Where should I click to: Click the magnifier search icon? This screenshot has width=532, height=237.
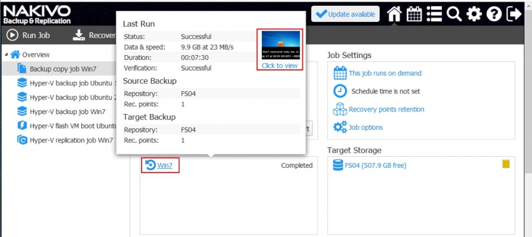pyautogui.click(x=454, y=14)
